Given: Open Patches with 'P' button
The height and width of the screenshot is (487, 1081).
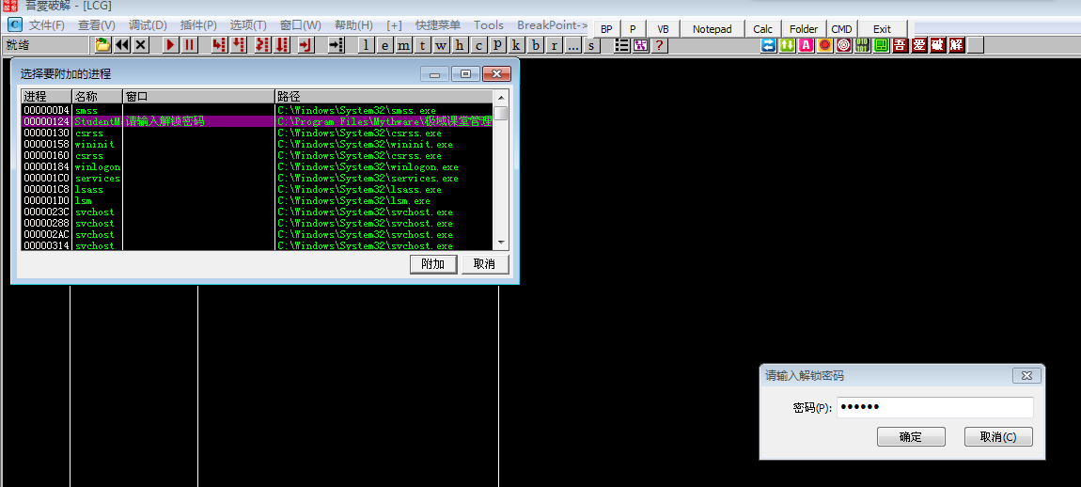Looking at the screenshot, I should coord(497,45).
